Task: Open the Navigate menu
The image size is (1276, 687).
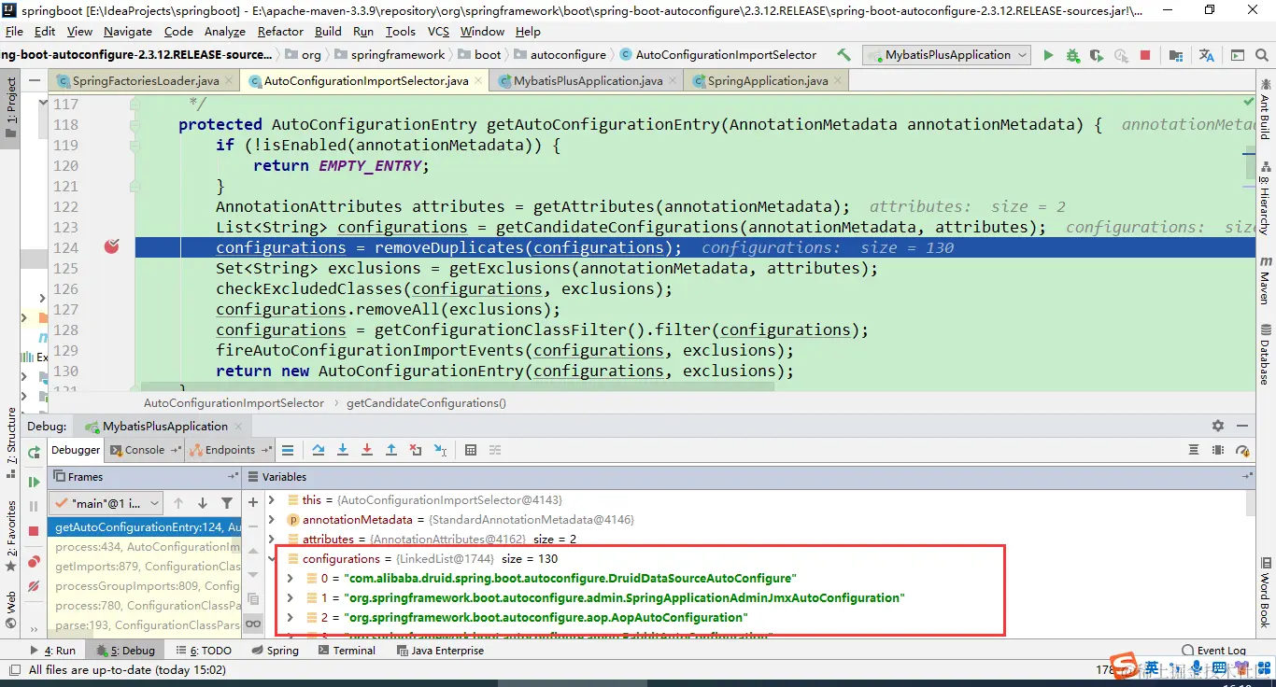Action: [x=127, y=31]
